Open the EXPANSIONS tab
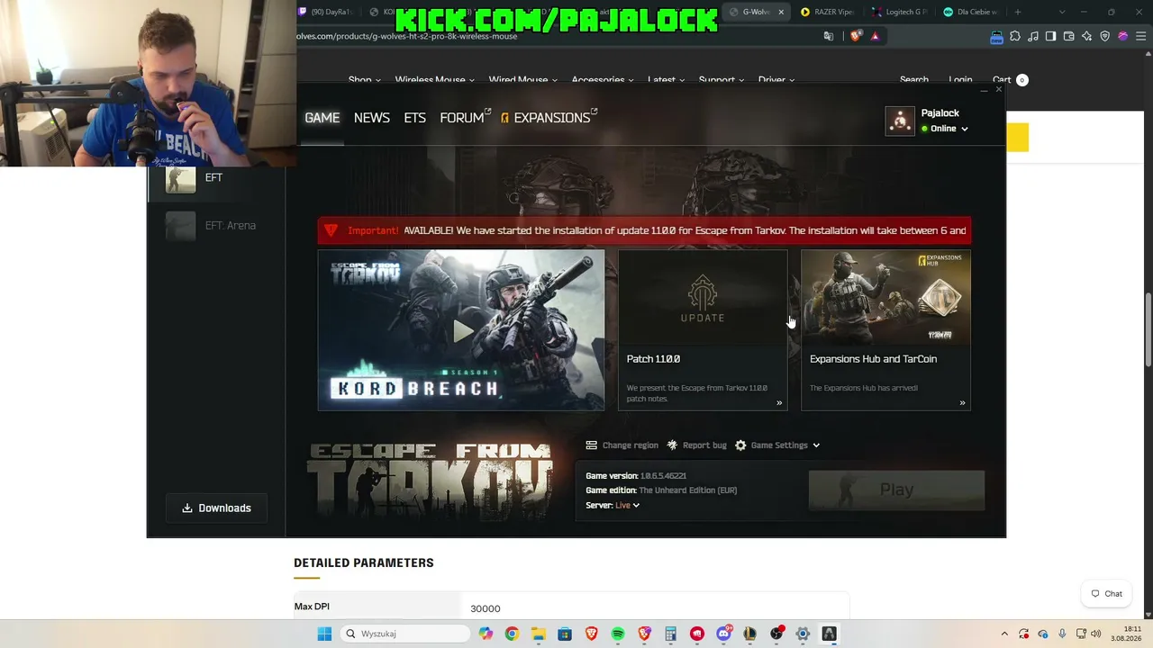This screenshot has height=648, width=1153. pyautogui.click(x=549, y=118)
